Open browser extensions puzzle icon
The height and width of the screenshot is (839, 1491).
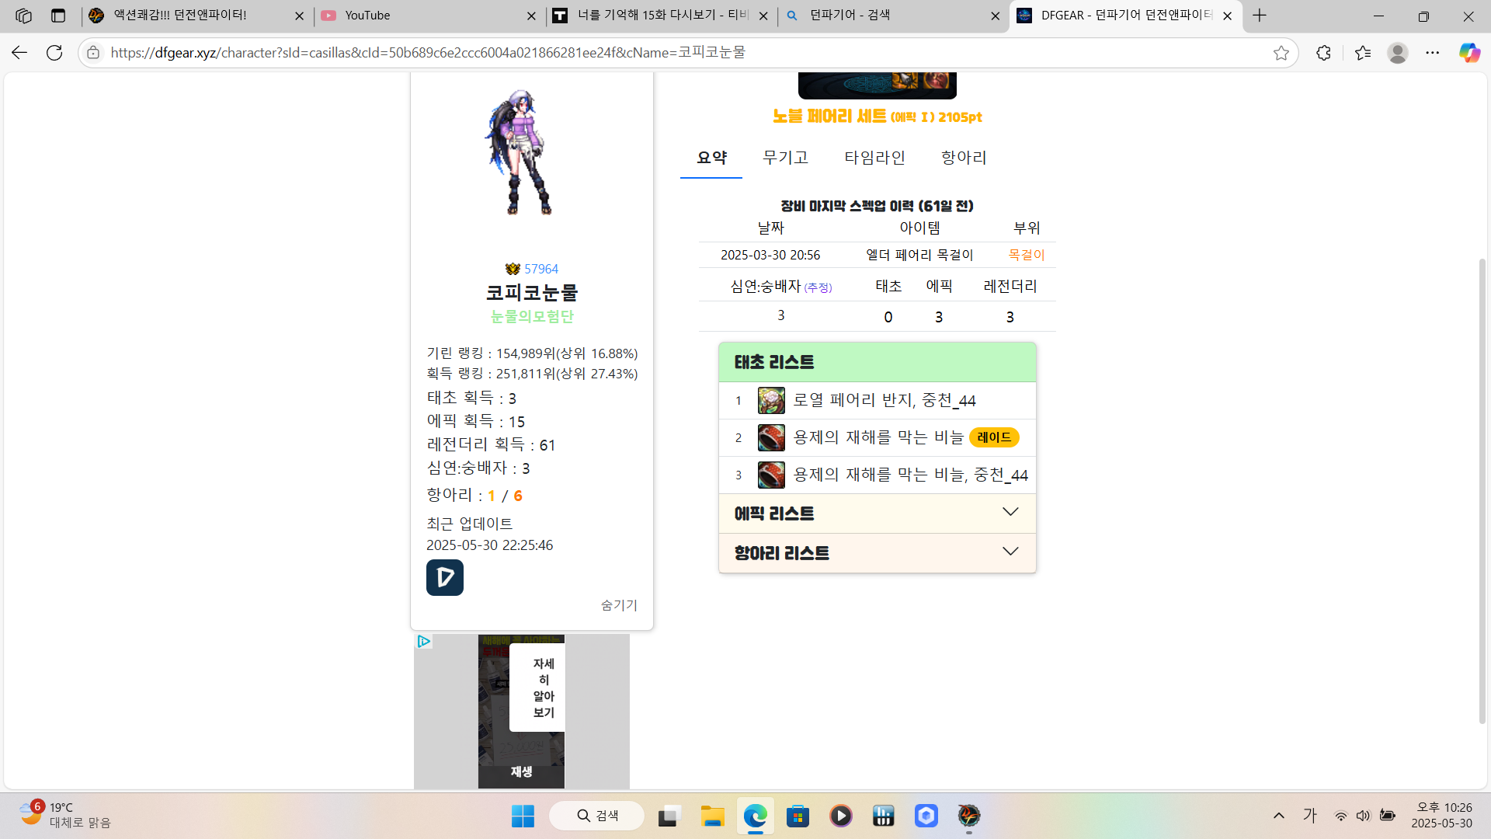1324,53
